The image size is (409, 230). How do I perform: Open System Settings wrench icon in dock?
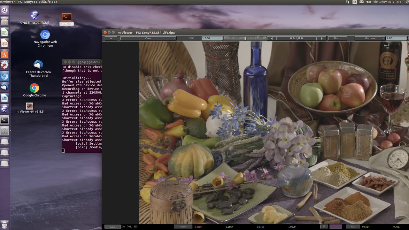tap(4, 65)
